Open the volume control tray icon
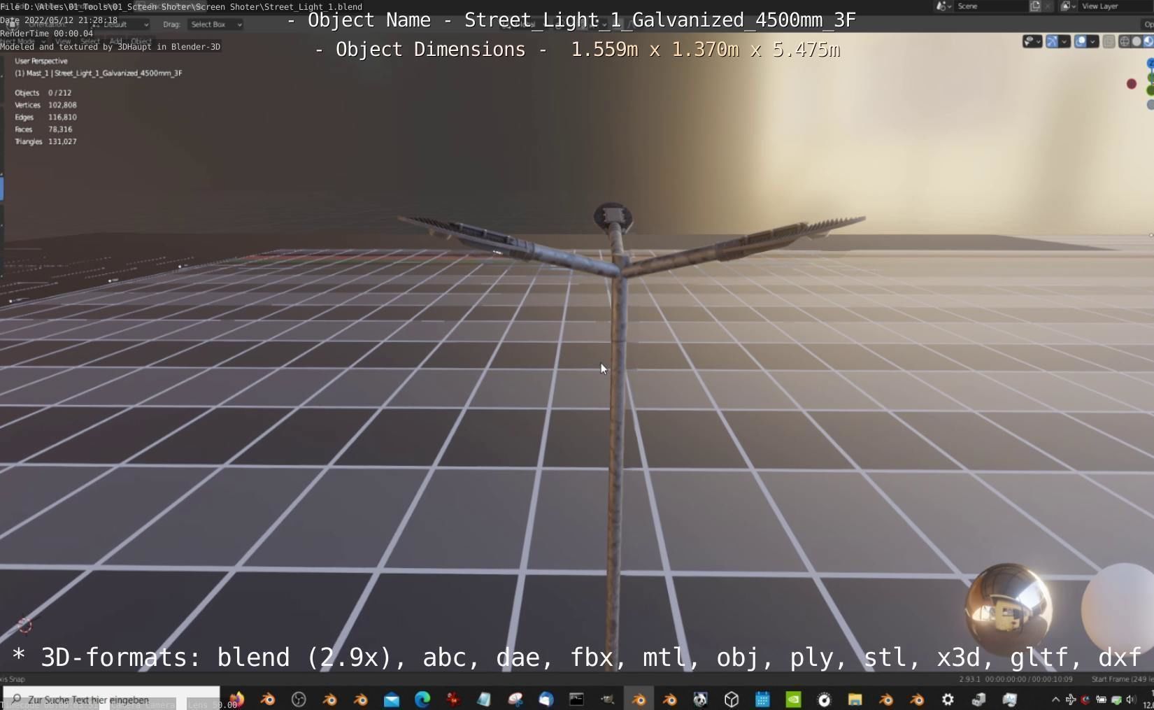The height and width of the screenshot is (710, 1154). coord(1131,699)
